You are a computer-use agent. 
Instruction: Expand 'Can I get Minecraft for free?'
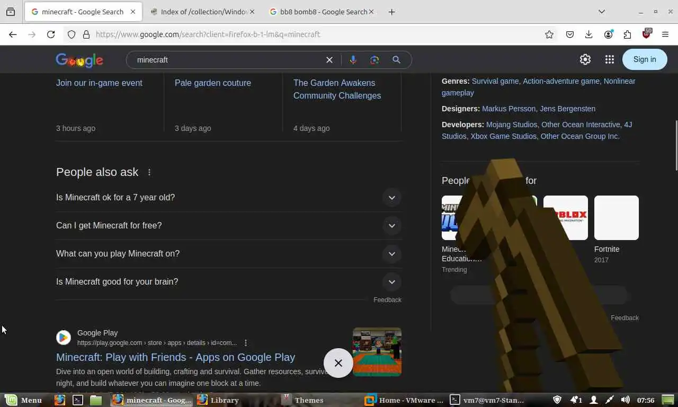[x=229, y=226]
